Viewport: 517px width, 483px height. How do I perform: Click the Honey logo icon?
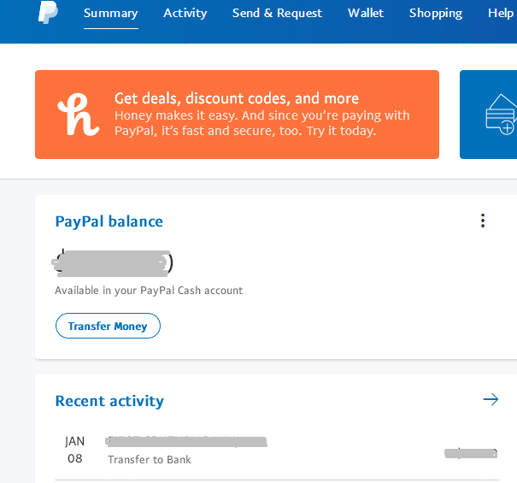(x=79, y=115)
